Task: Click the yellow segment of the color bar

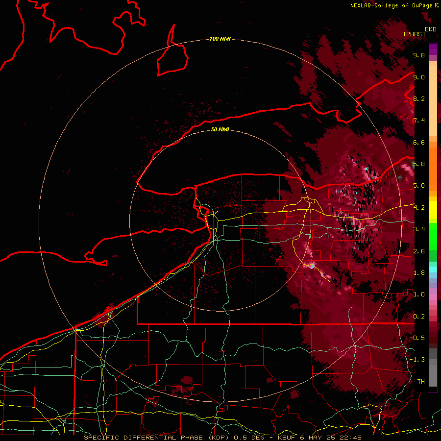Action: pyautogui.click(x=433, y=210)
